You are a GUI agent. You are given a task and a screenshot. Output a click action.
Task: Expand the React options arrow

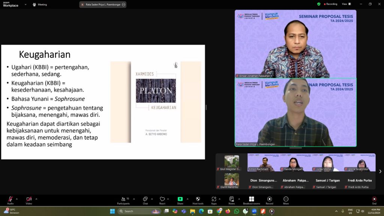(168, 199)
